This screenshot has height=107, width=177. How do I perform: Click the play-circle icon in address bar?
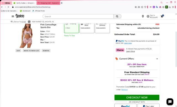[142, 7]
